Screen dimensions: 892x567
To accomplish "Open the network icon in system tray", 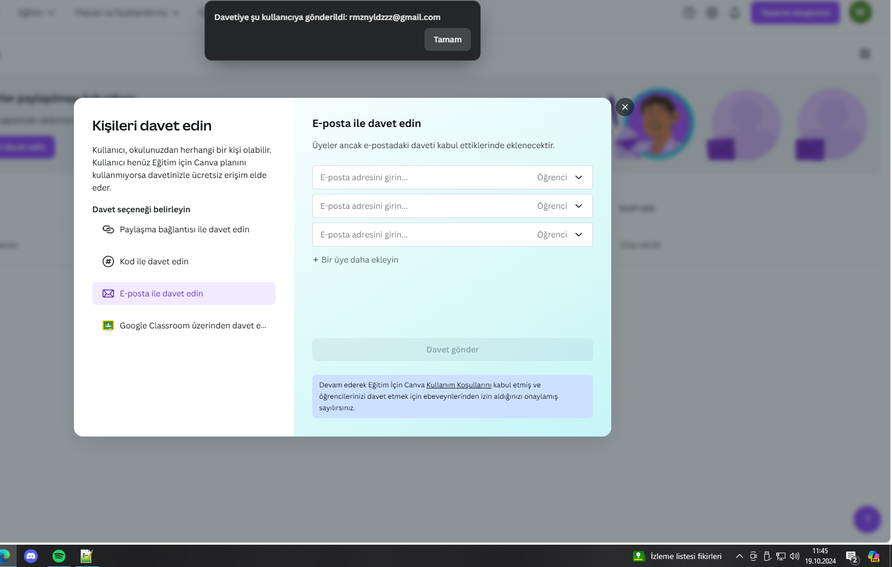I will [x=781, y=556].
